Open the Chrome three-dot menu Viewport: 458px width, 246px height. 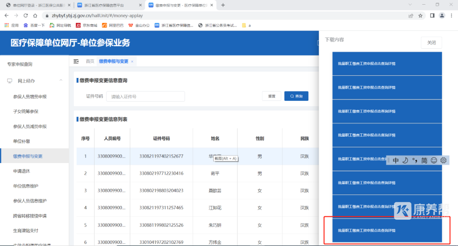(x=451, y=15)
